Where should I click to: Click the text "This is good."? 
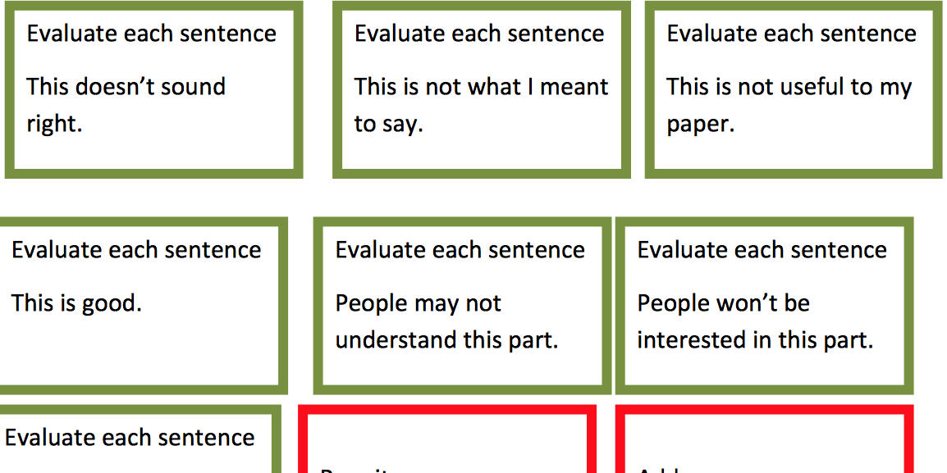pos(76,302)
